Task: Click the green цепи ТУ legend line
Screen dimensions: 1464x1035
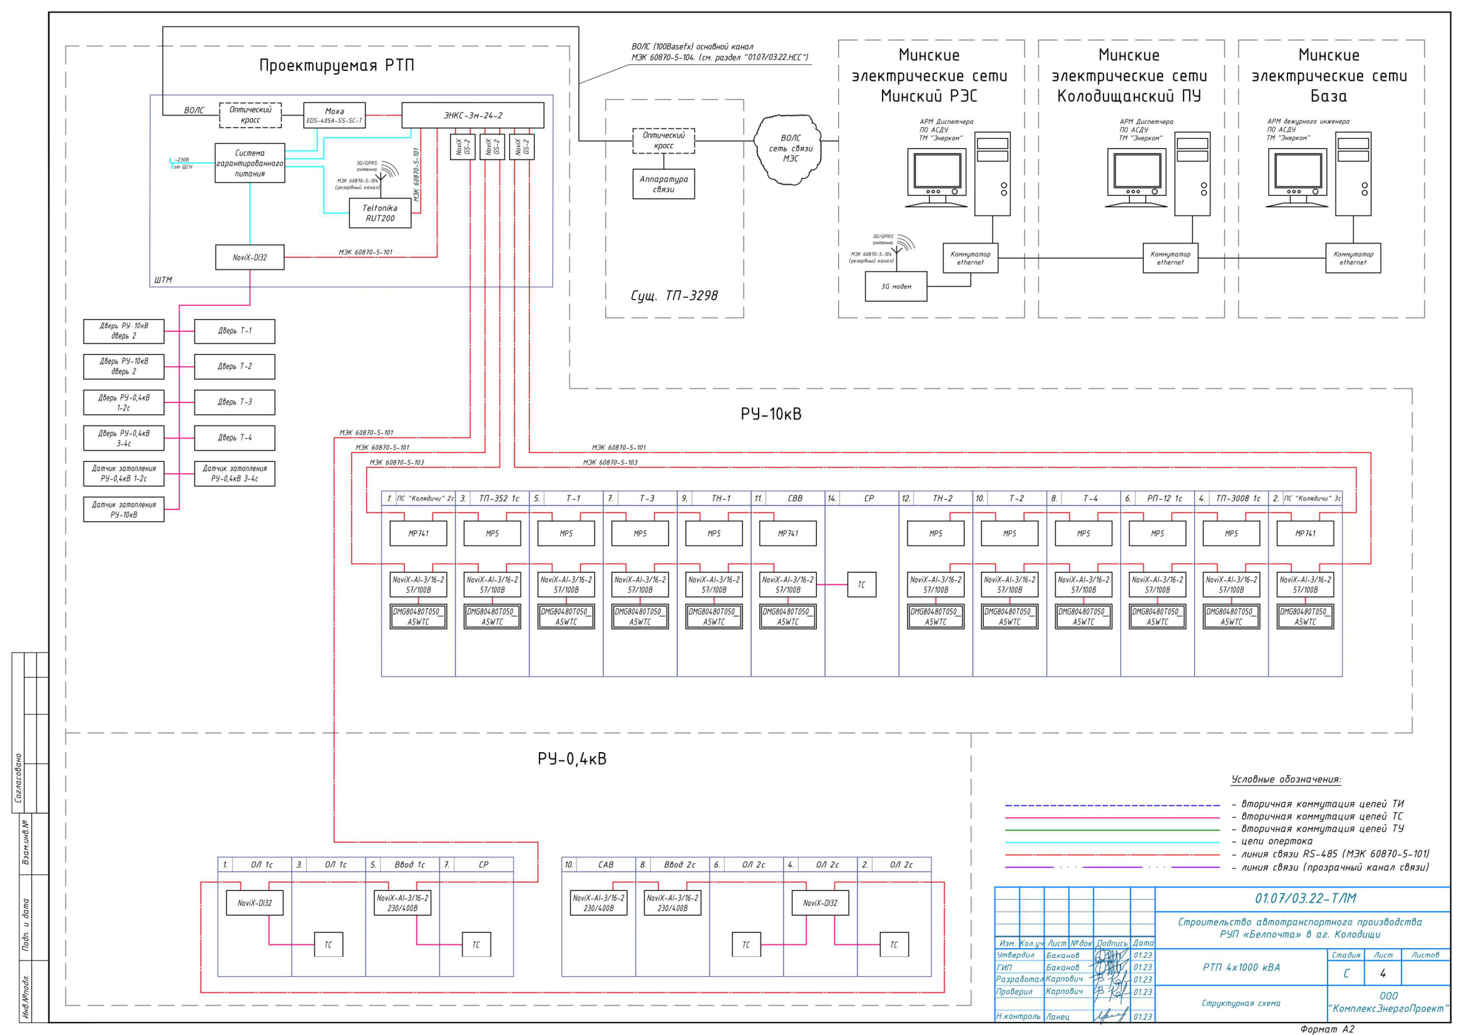Action: [x=1112, y=830]
